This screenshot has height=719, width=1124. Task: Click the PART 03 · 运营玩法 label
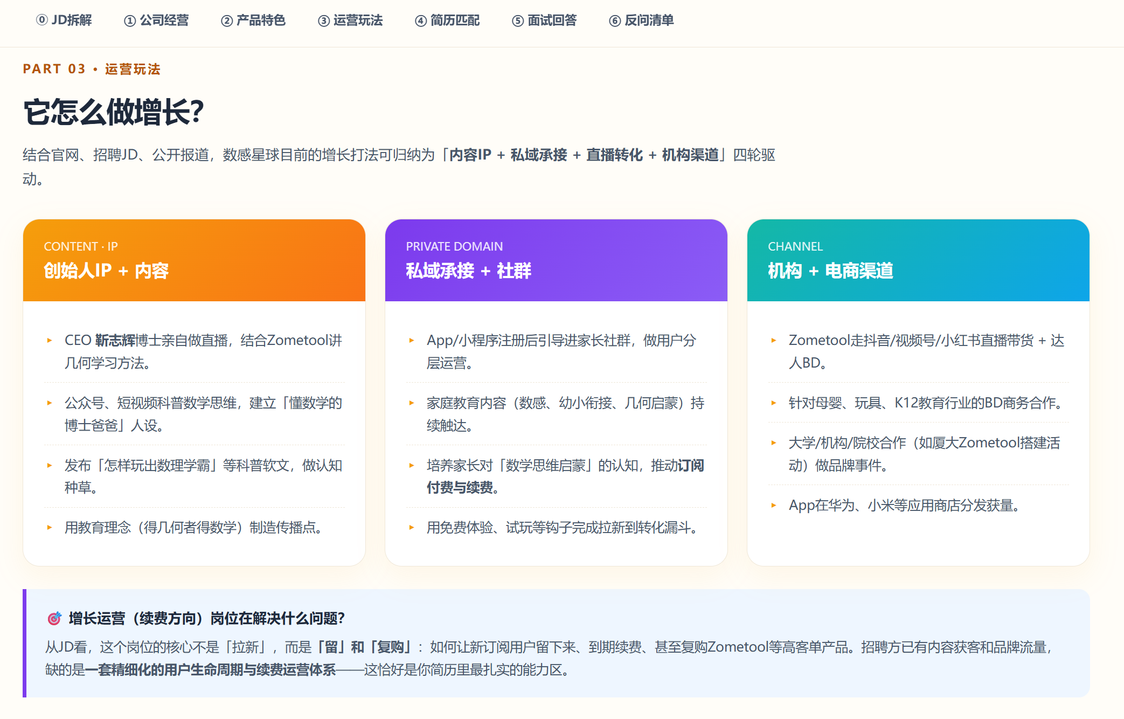[92, 69]
